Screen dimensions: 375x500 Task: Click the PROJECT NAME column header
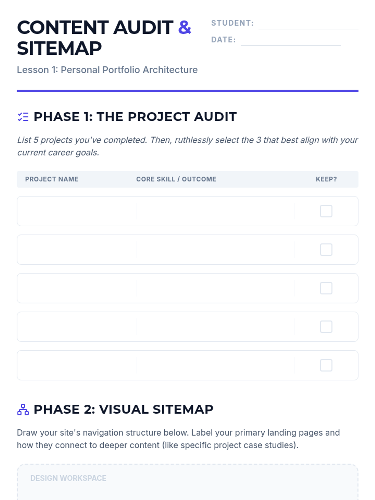(x=52, y=179)
